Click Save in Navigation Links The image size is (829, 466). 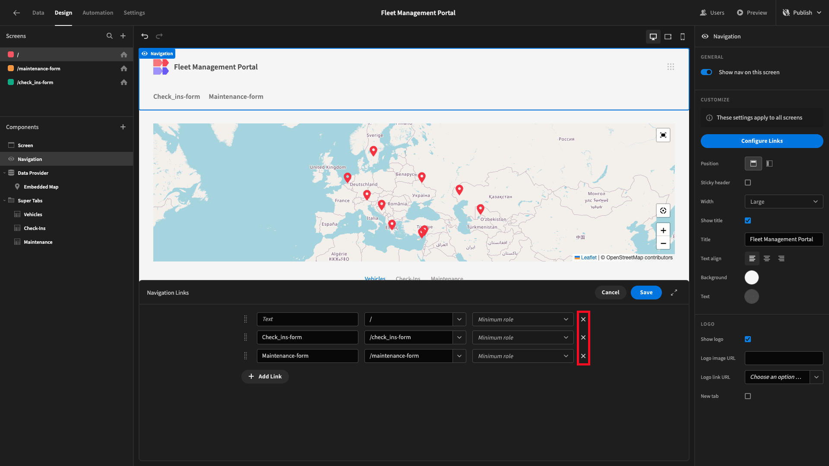646,293
